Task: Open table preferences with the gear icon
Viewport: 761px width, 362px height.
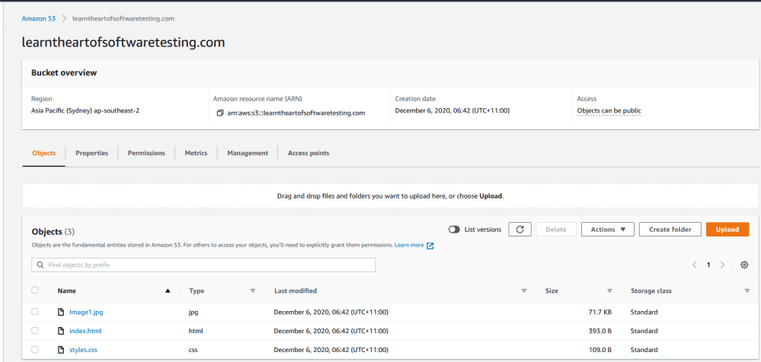Action: pyautogui.click(x=744, y=265)
